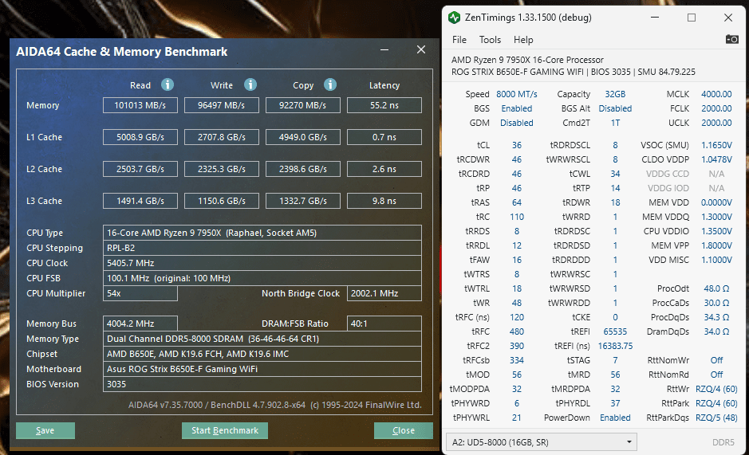Click BIOS Version value 3035

[262, 384]
